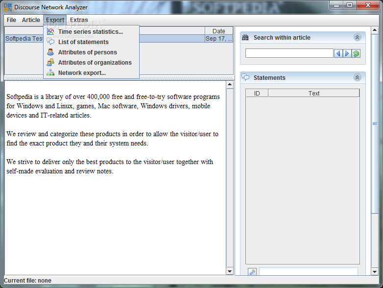Select the Softpedia Test article row

coord(119,39)
